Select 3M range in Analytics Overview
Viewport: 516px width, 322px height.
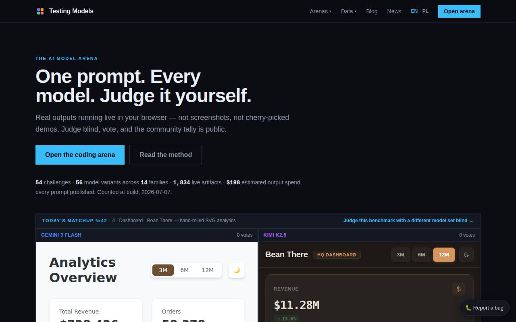click(163, 270)
